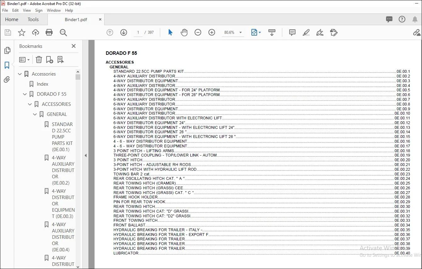The height and width of the screenshot is (269, 422).
Task: Toggle the Bookmarks panel icon
Action: (x=7, y=65)
